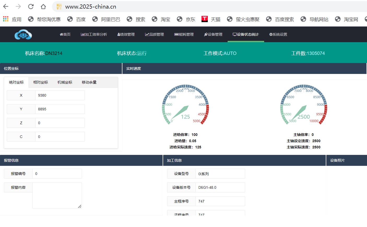Click the 工件数:1305074 text

[308, 53]
